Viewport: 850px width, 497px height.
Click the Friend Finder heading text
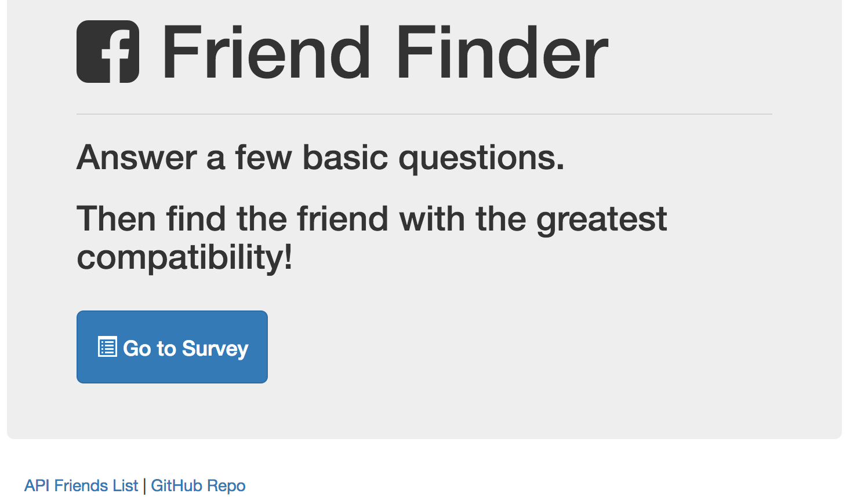pos(385,53)
